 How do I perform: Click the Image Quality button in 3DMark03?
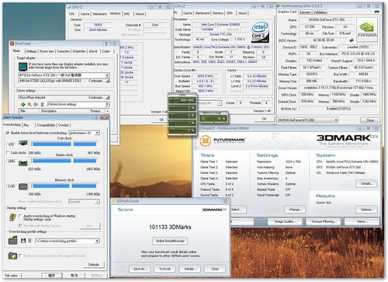(285, 221)
